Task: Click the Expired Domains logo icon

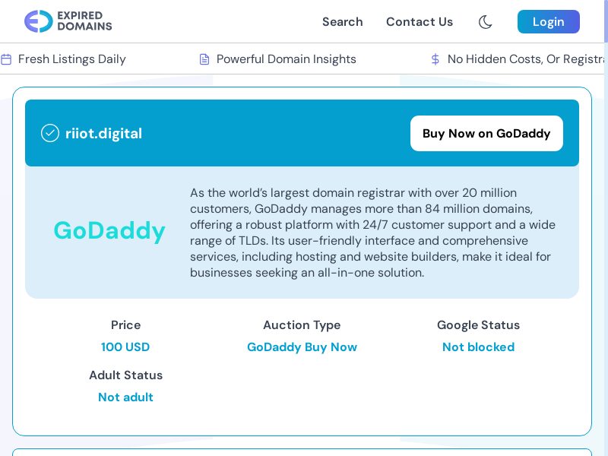Action: pyautogui.click(x=38, y=21)
